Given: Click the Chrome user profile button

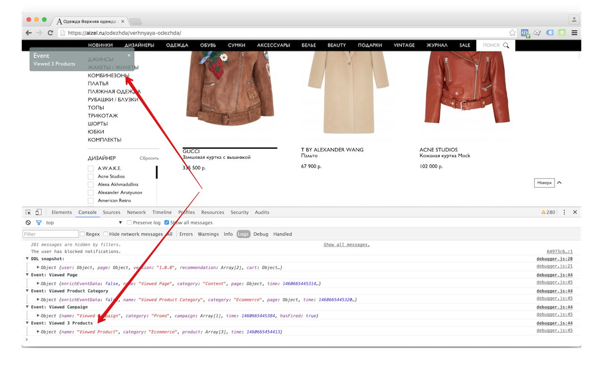Looking at the screenshot, I should (574, 20).
